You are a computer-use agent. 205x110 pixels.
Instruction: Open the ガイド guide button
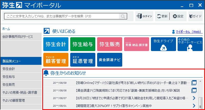pos(196,16)
